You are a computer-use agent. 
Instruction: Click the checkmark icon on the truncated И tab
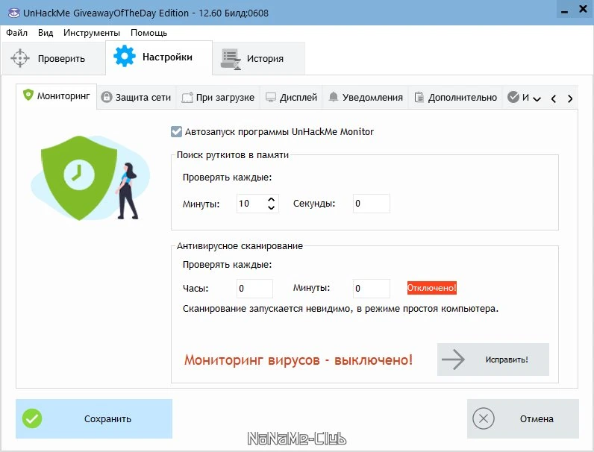pyautogui.click(x=513, y=97)
